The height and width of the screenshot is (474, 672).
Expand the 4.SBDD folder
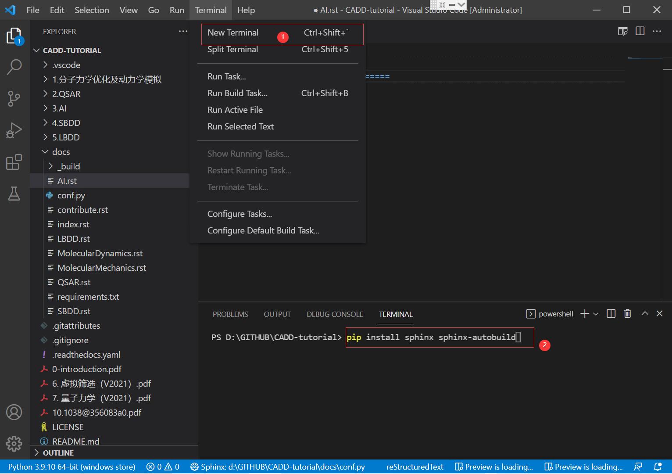(x=110, y=123)
